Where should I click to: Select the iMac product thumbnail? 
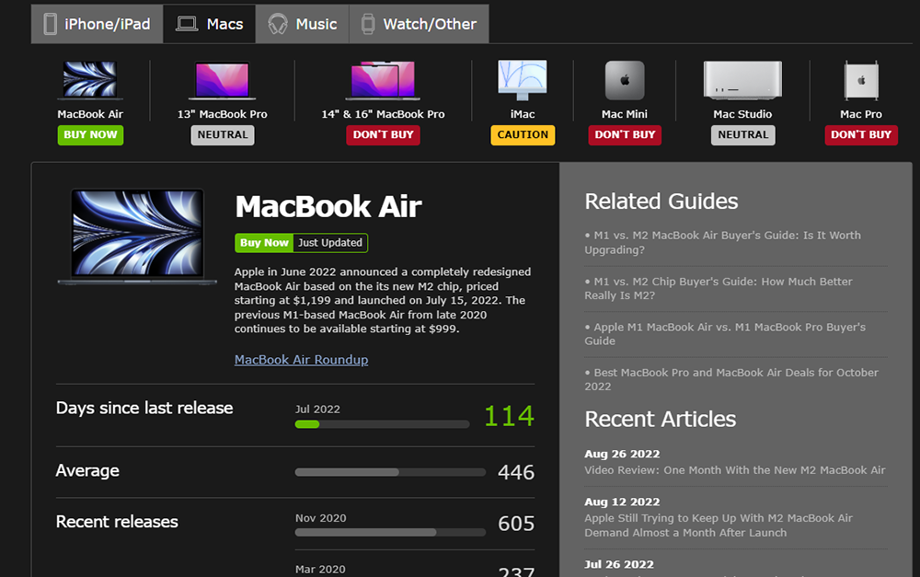(x=523, y=80)
